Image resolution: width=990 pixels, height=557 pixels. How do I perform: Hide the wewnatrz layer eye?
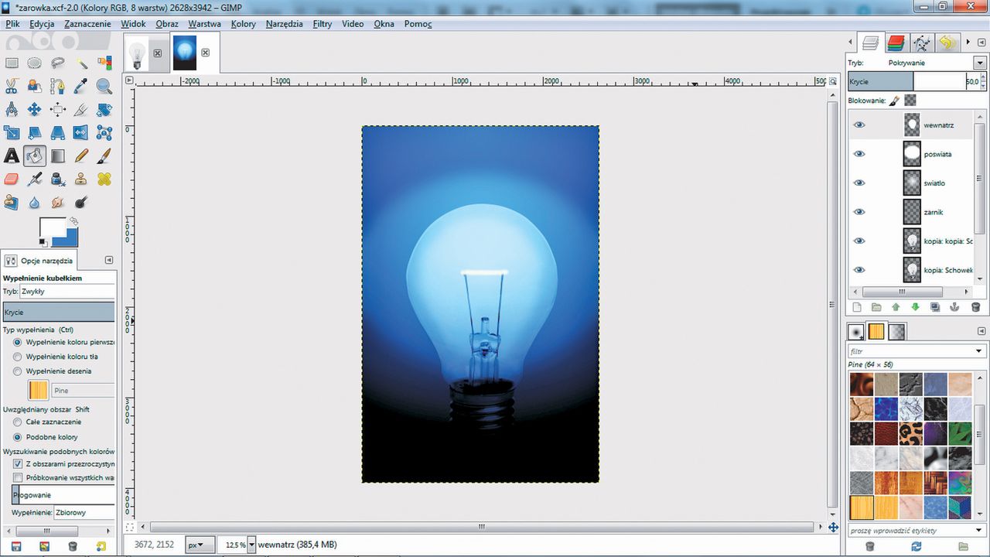[x=859, y=125]
